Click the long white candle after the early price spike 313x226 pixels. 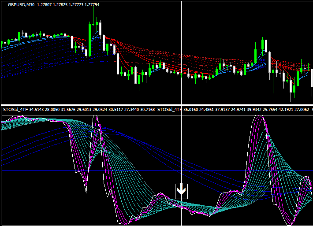pos(118,64)
